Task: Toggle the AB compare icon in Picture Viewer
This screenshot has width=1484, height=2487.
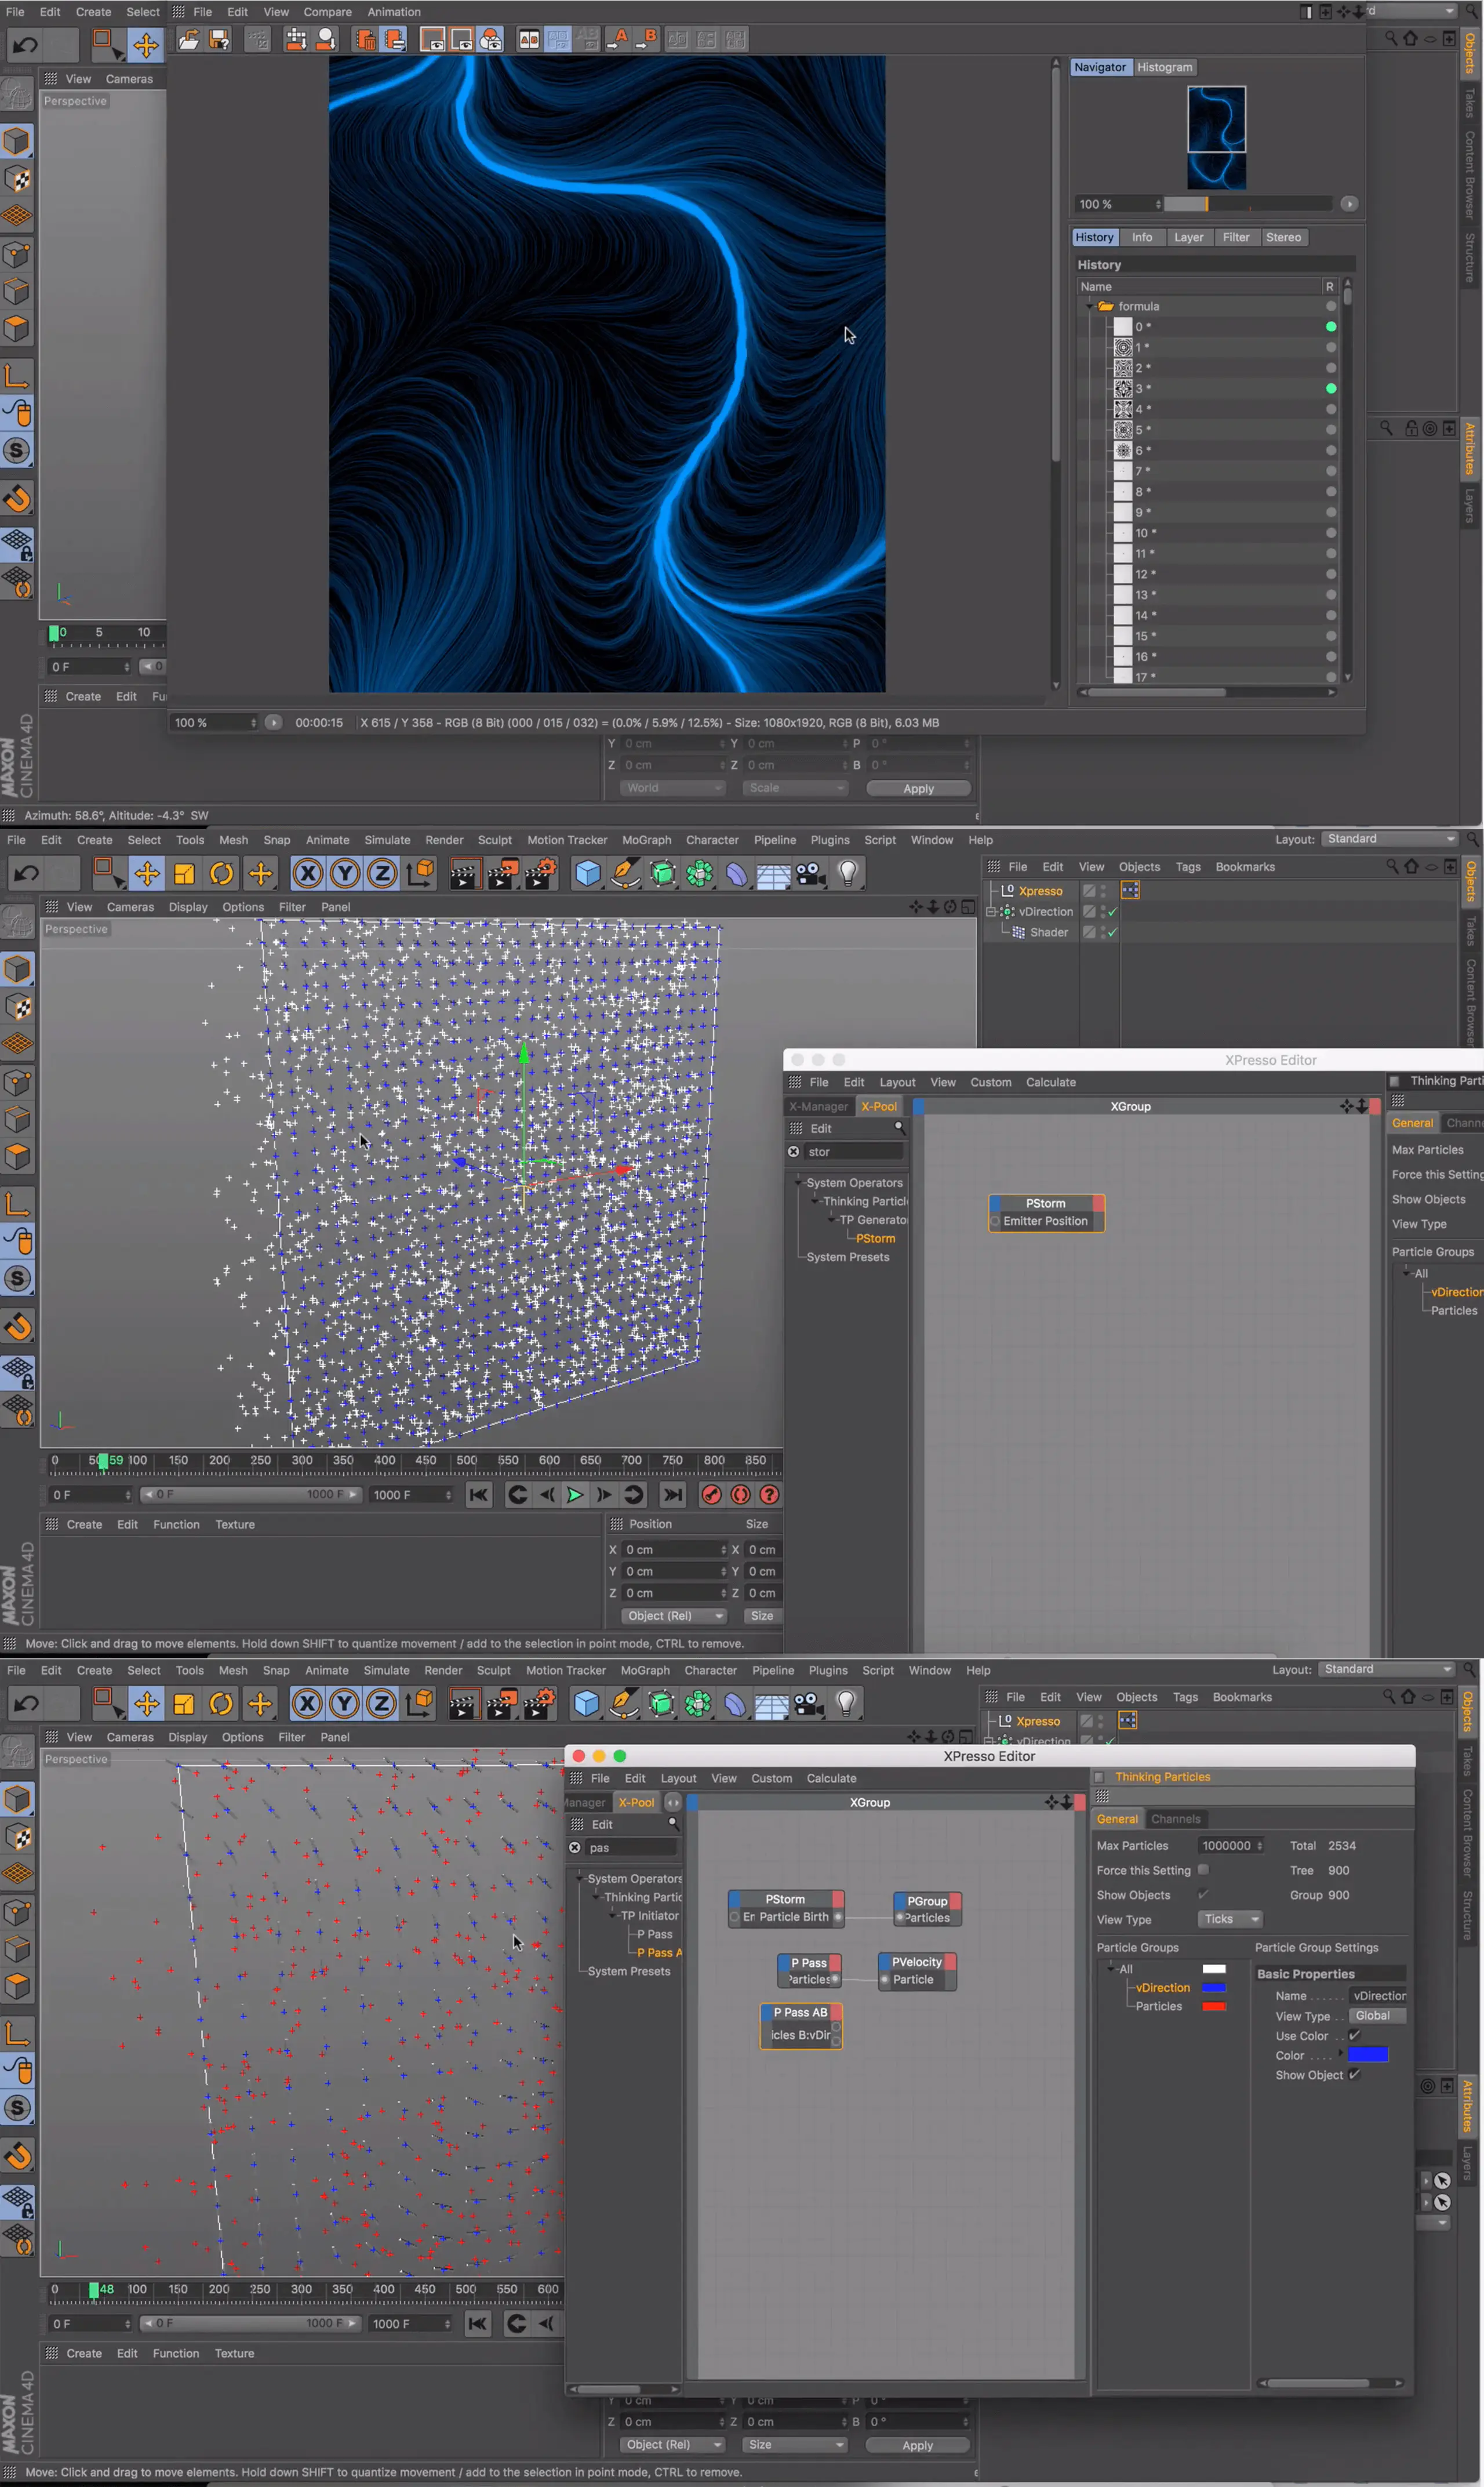Action: (529, 40)
